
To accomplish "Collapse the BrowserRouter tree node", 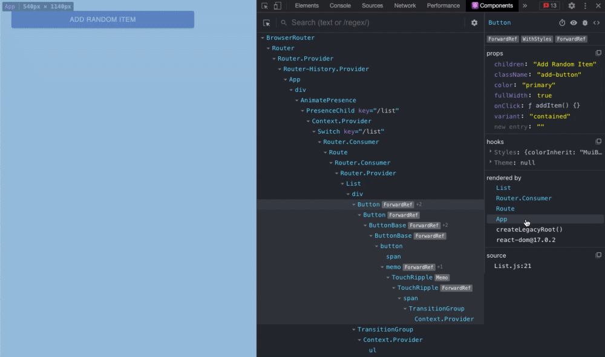I will tap(264, 38).
